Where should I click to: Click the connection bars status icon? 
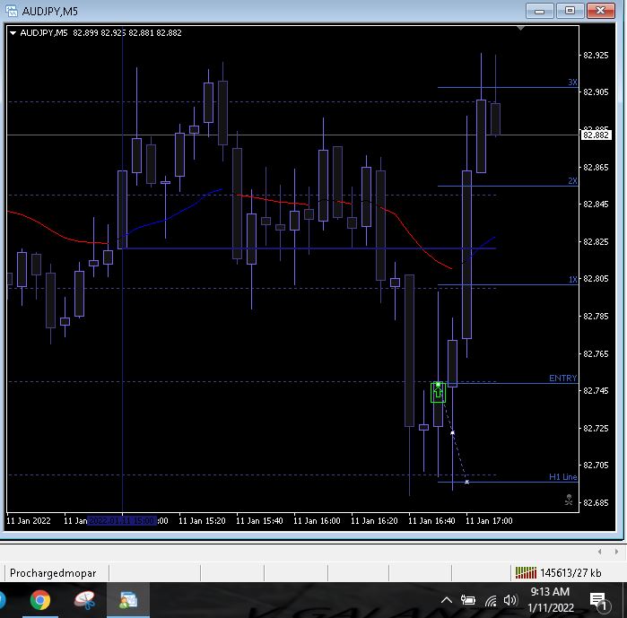[x=526, y=573]
